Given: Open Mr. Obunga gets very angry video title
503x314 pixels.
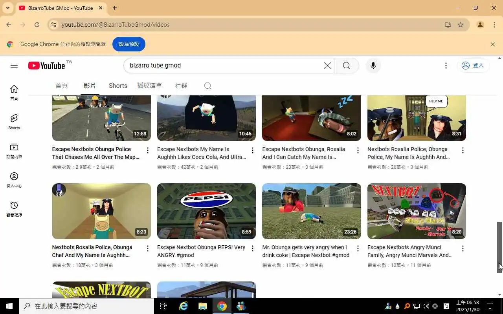Looking at the screenshot, I should [x=306, y=251].
